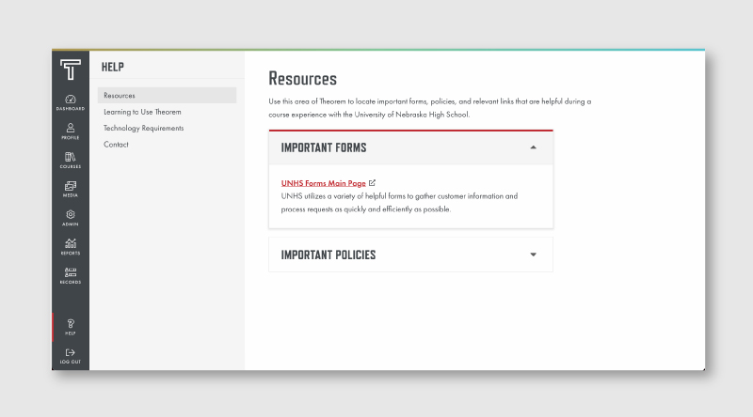This screenshot has width=753, height=417.
Task: Expand the Important Policies section arrow
Action: [x=533, y=255]
